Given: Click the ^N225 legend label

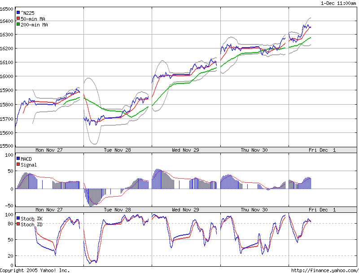Looking at the screenshot, I should (x=27, y=13).
